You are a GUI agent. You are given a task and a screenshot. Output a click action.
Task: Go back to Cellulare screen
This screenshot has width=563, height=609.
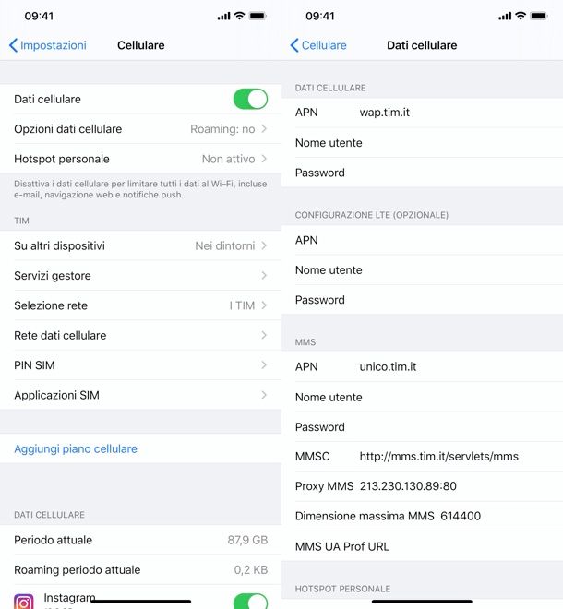(x=318, y=45)
